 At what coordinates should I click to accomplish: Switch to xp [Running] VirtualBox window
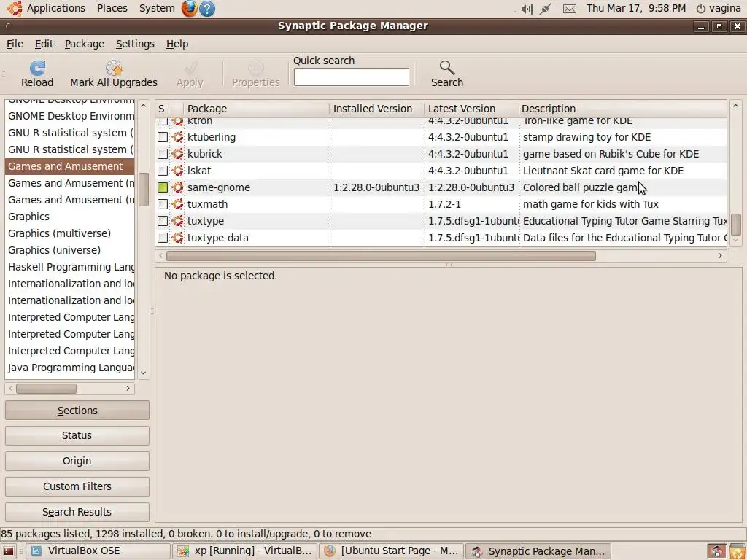[244, 551]
